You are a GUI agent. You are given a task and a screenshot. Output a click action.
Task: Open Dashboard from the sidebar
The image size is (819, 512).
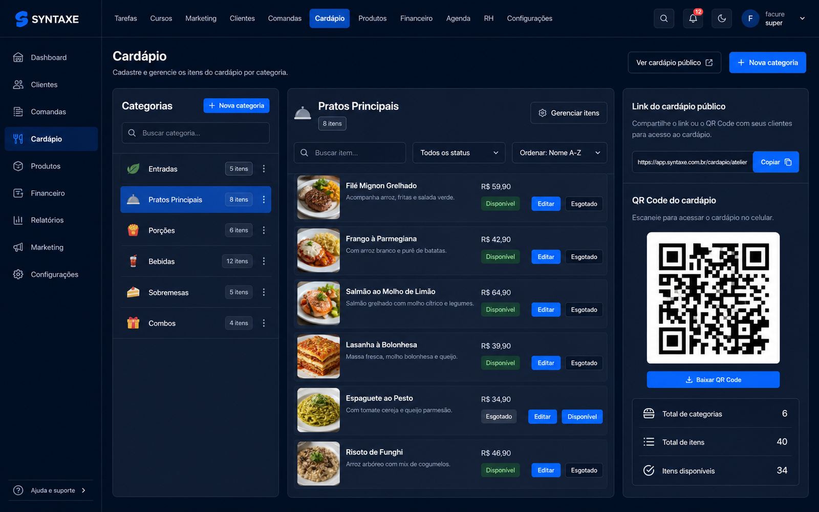pyautogui.click(x=51, y=57)
